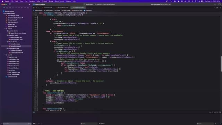
Task: Open the Navigate menu
Action: 32,1
